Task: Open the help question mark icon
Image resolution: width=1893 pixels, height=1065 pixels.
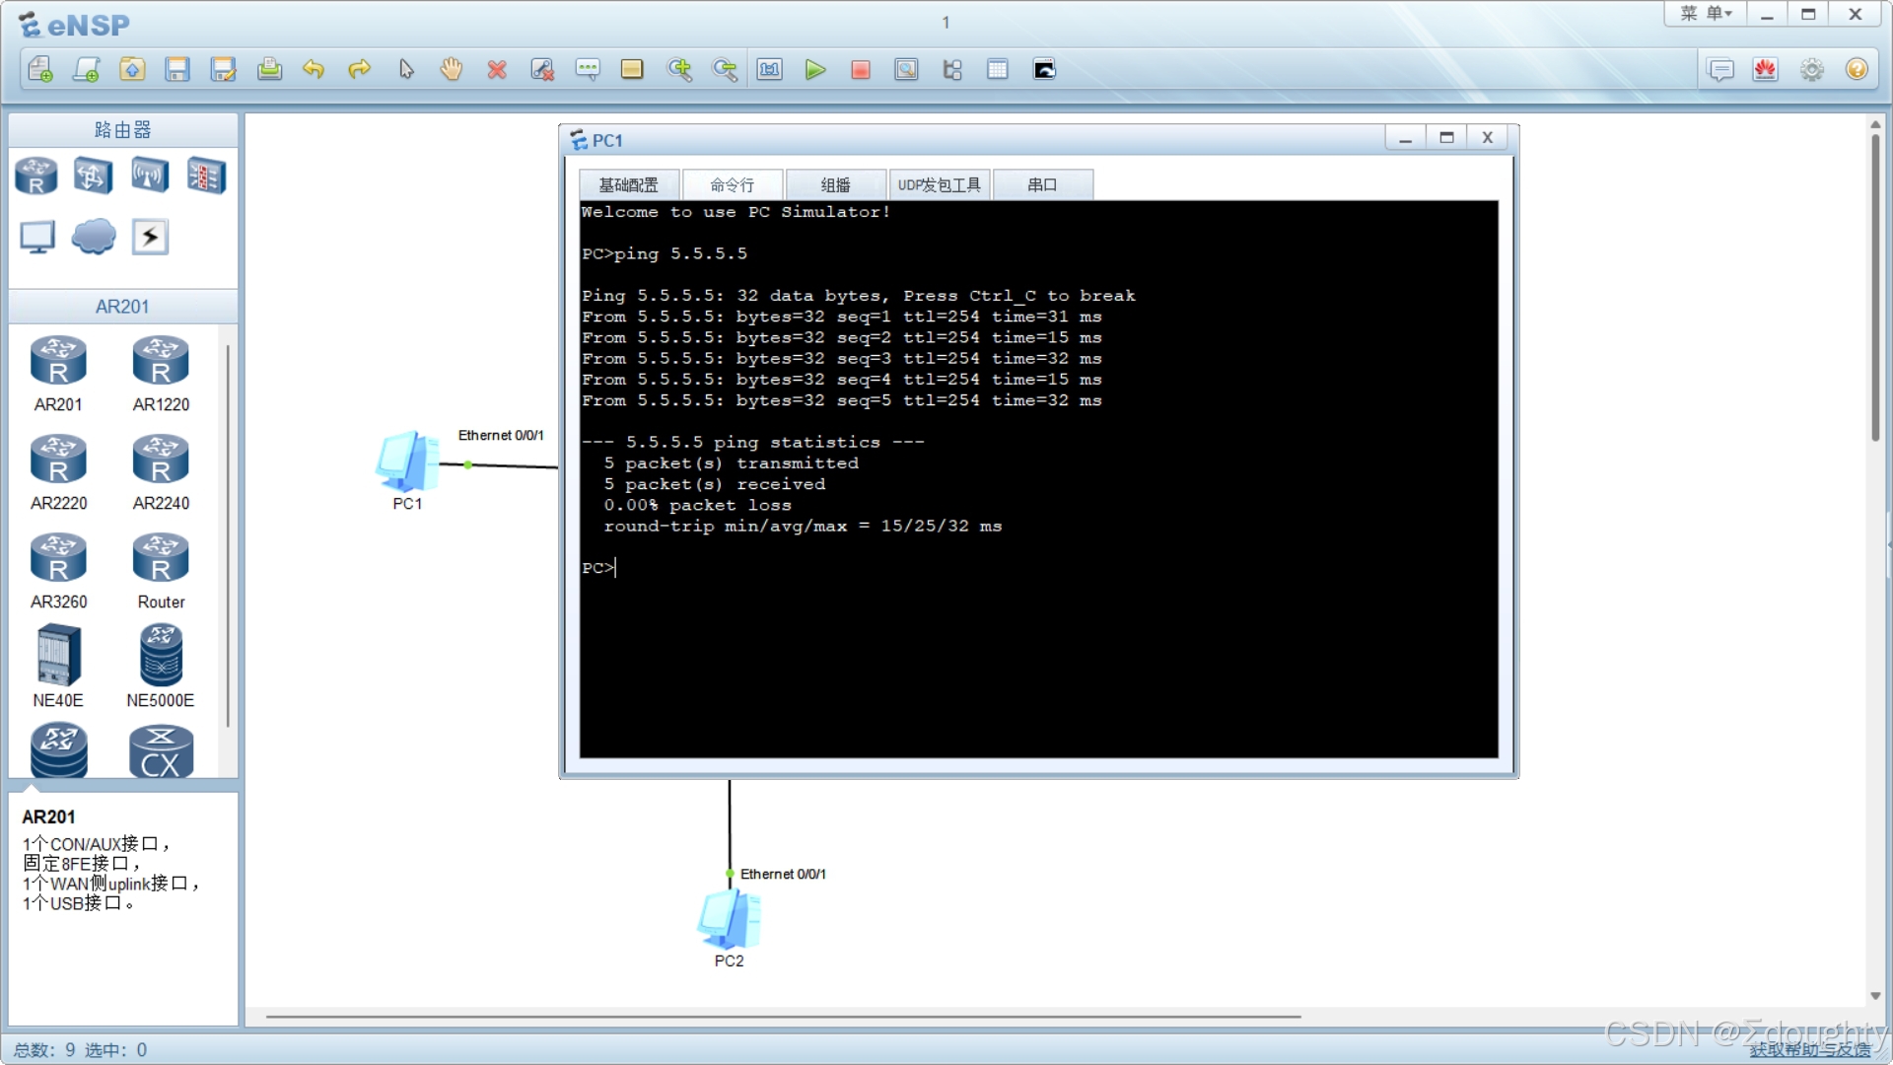Action: click(1858, 69)
